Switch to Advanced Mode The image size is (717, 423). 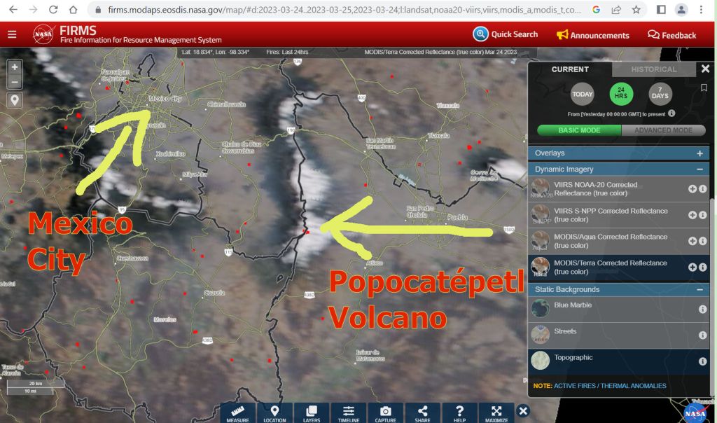[664, 130]
